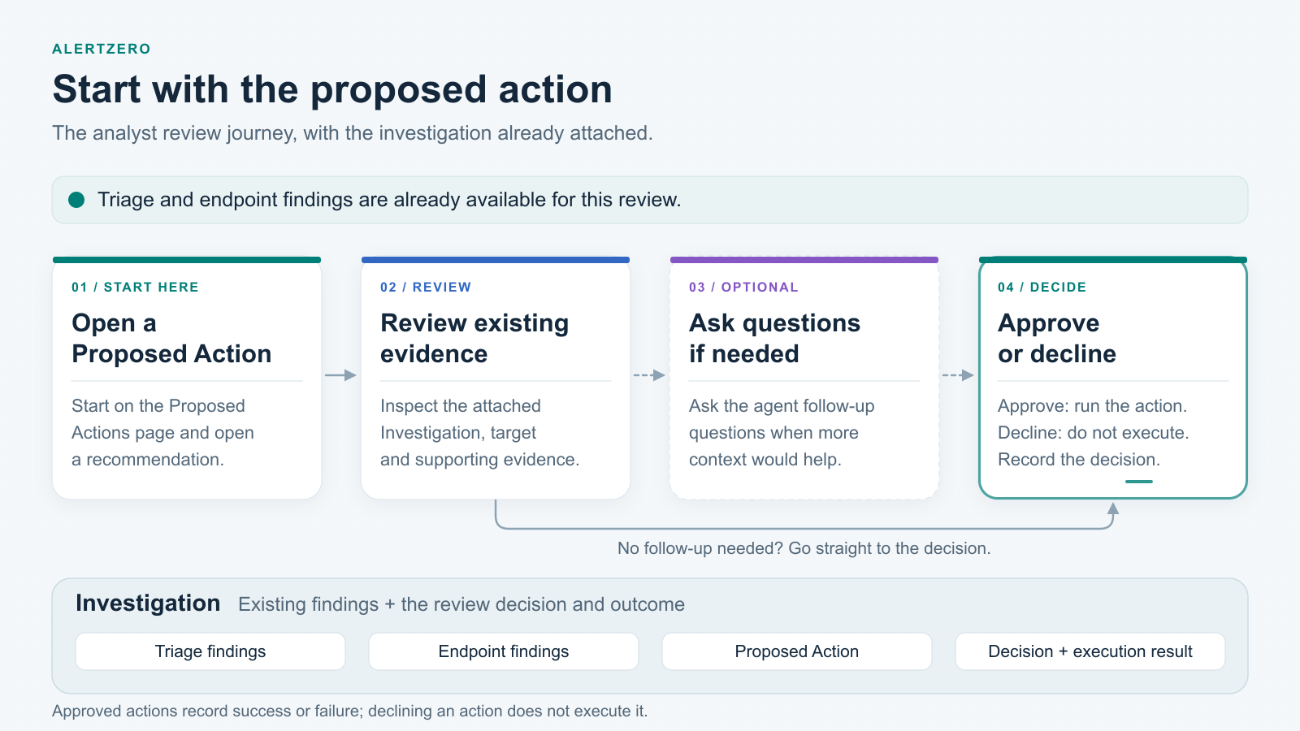This screenshot has width=1300, height=731.
Task: Click 'Start on the Proposed Actions page' description
Action: (x=162, y=433)
